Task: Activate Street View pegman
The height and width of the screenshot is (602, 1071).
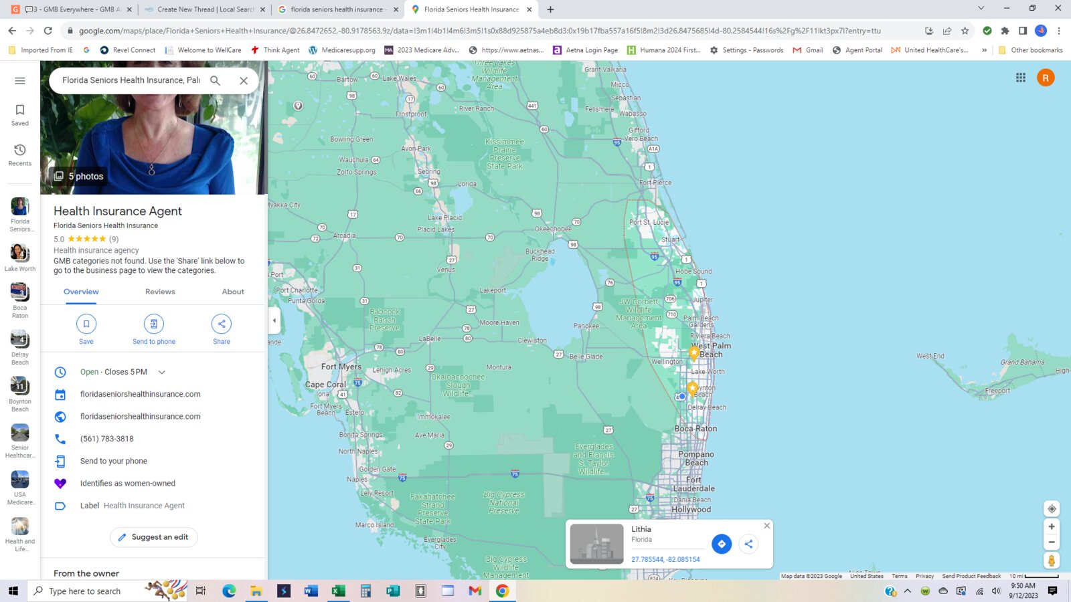Action: 1052,561
